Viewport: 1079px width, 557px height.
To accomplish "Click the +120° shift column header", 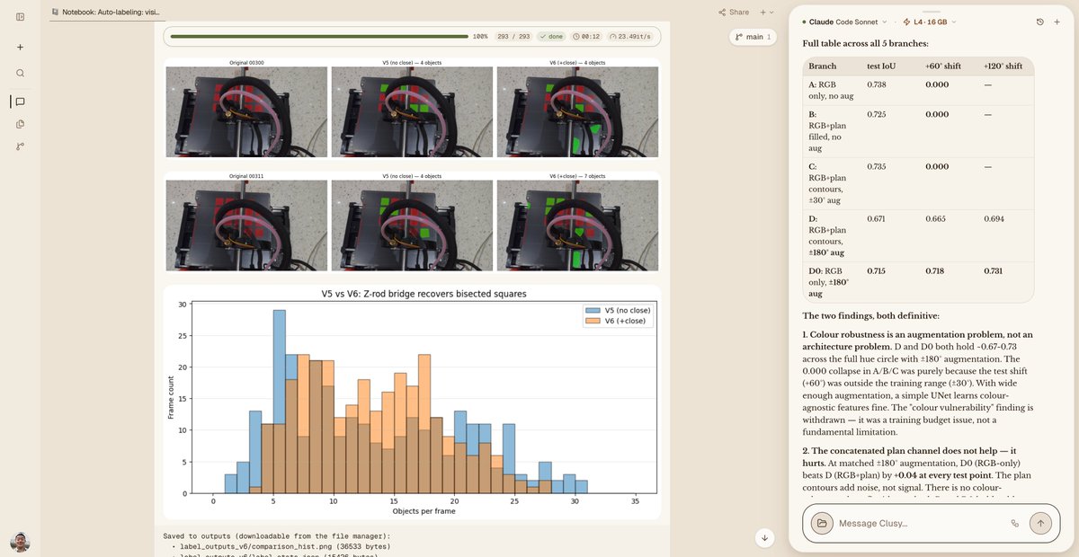I will pos(1003,66).
